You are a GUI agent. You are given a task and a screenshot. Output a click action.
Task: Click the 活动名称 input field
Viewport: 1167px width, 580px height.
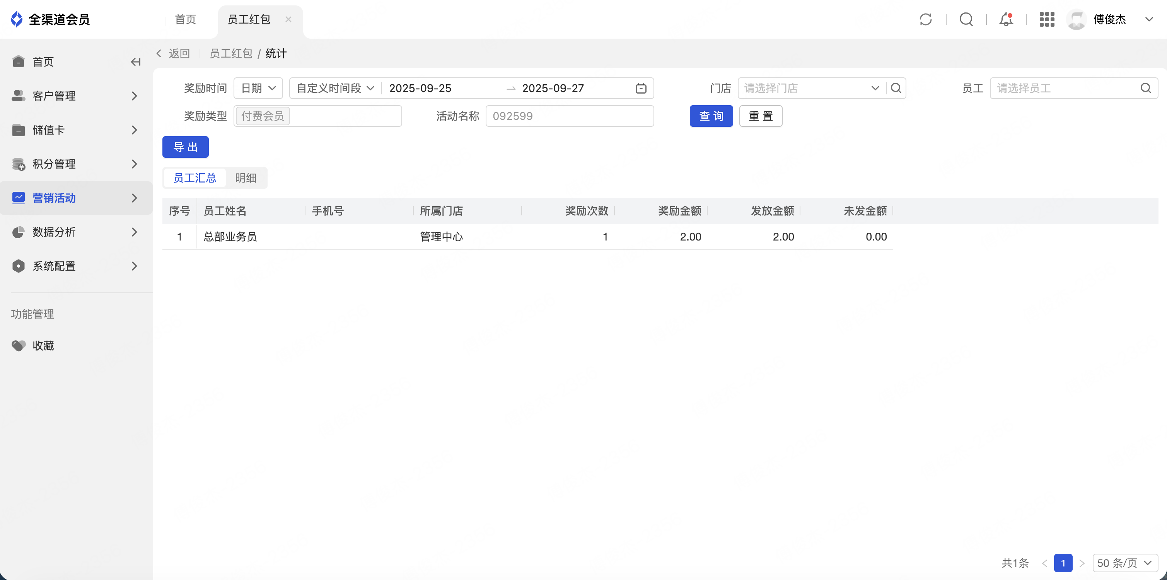570,116
